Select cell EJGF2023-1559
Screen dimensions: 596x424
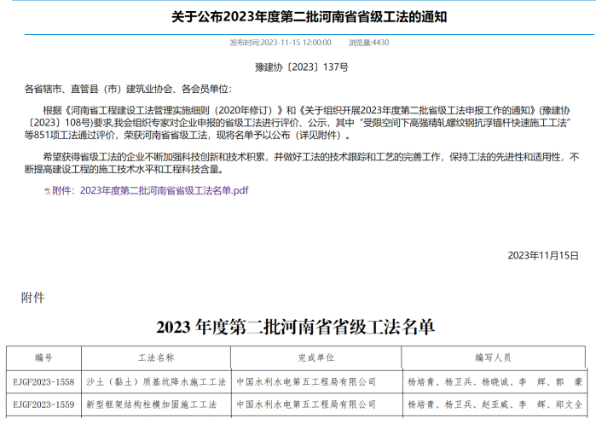pos(43,404)
